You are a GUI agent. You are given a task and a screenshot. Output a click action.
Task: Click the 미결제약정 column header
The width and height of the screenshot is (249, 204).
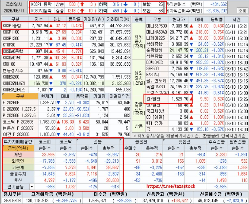pos(120,96)
